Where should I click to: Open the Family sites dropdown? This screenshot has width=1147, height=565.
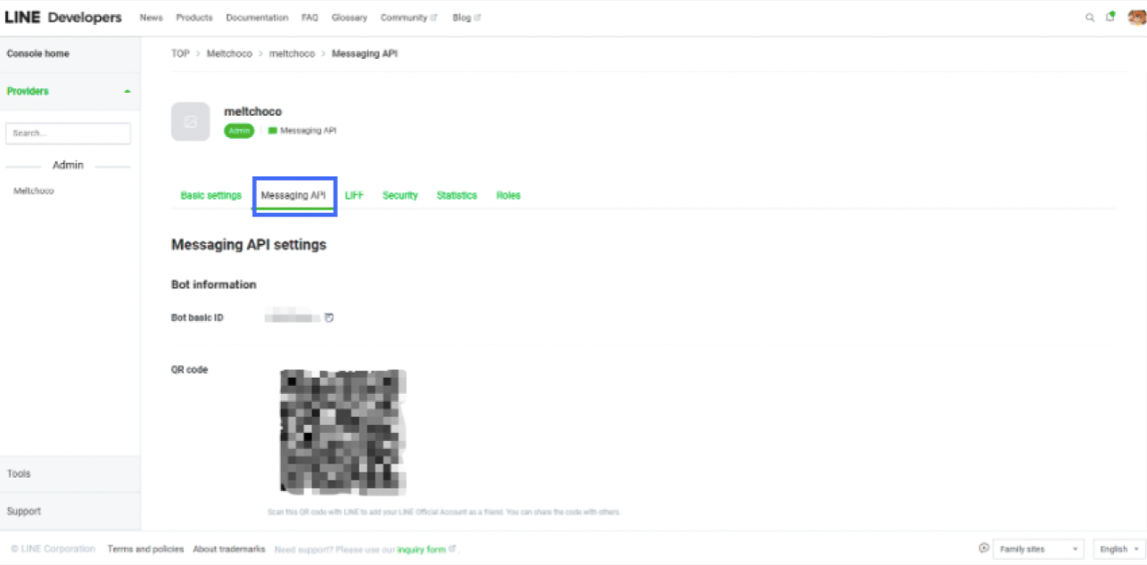point(1038,549)
